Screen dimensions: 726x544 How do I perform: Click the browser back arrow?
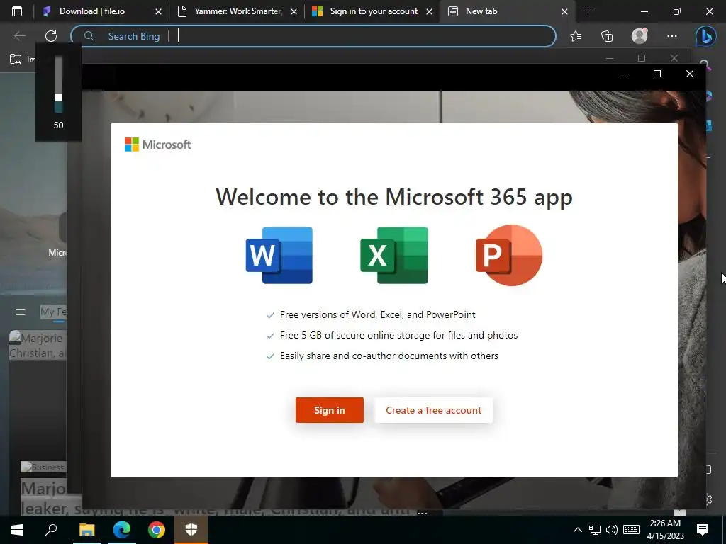pos(19,35)
